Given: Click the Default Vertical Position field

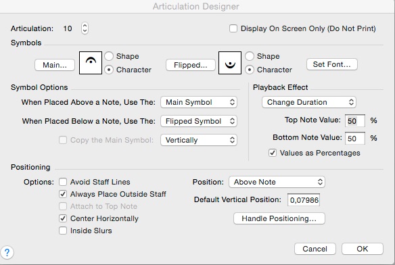Looking at the screenshot, I should 304,200.
